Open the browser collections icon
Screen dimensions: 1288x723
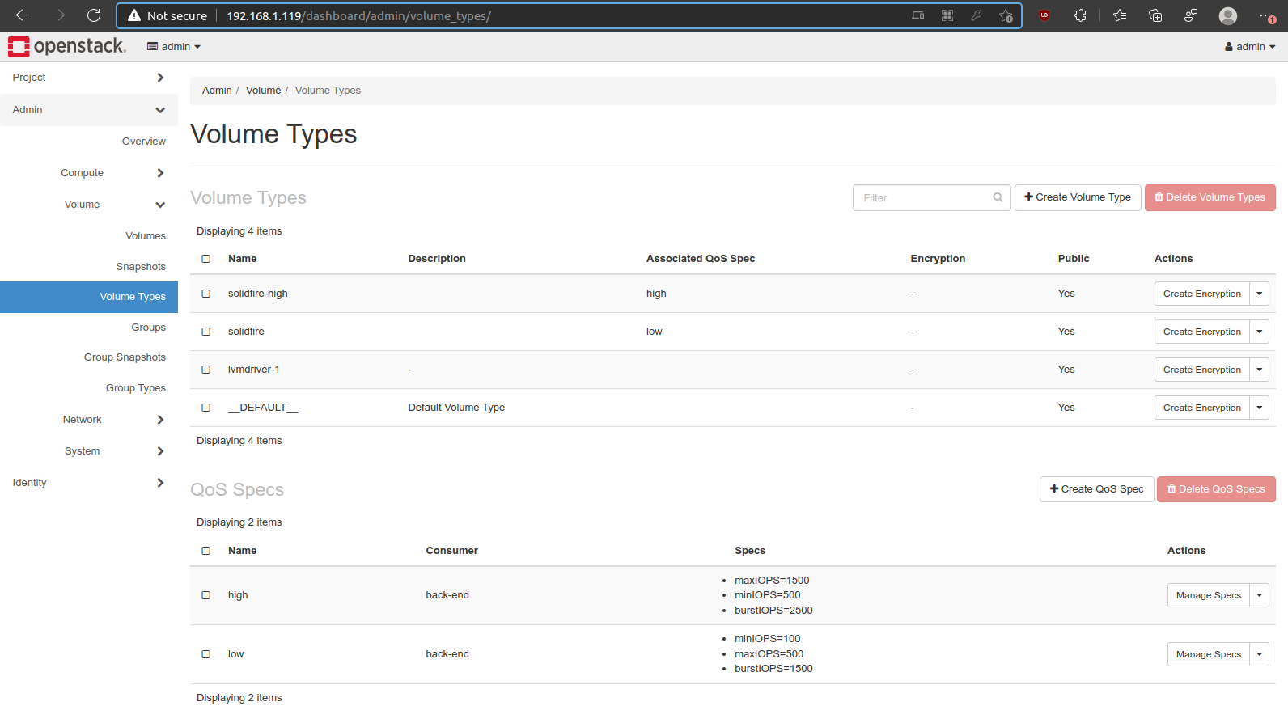pyautogui.click(x=1155, y=15)
